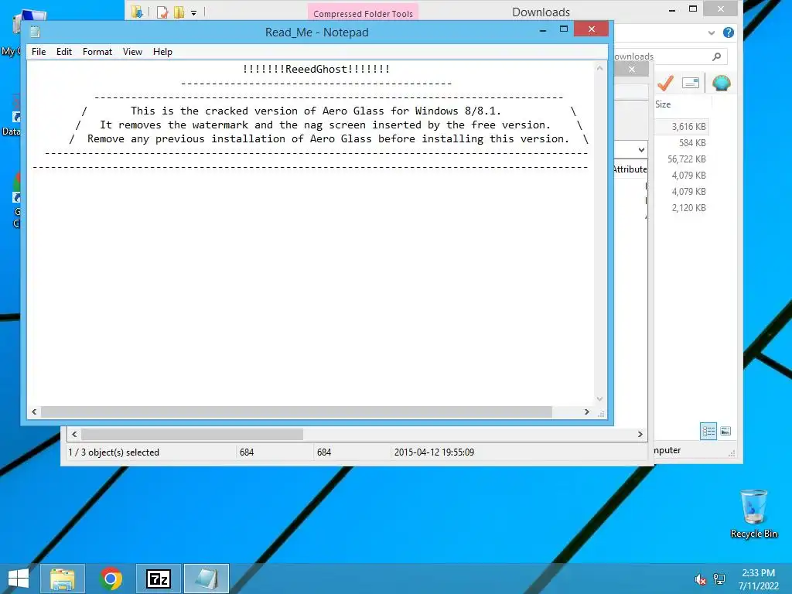Click the envelope mail toolbar icon
Screen dimensions: 792x594
pos(690,83)
